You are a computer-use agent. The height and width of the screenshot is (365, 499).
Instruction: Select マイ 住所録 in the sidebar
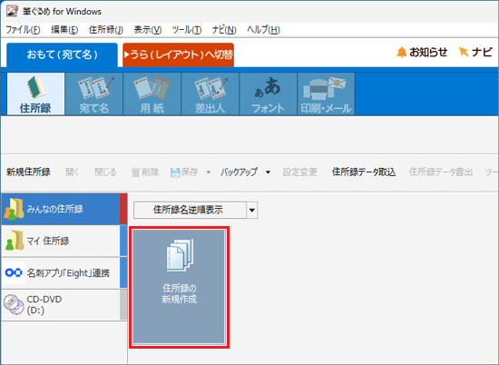(x=64, y=242)
